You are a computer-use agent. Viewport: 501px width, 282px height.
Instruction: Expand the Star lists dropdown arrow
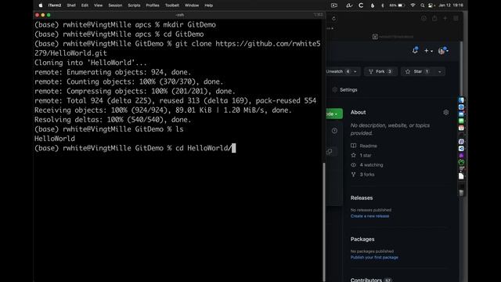(440, 71)
